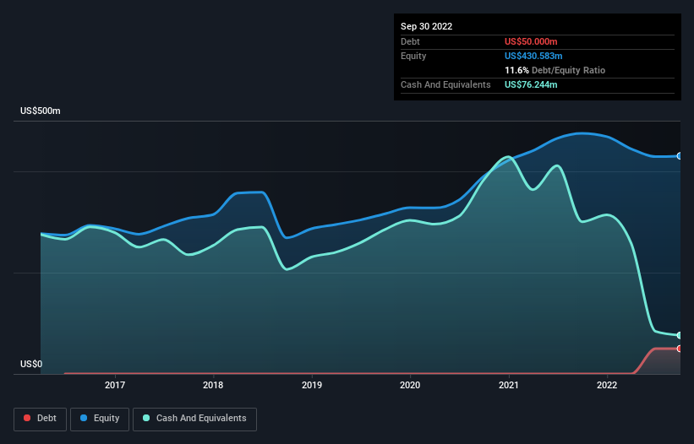This screenshot has height=444, width=694.
Task: Click the 2022 x-axis label
Action: tap(607, 385)
